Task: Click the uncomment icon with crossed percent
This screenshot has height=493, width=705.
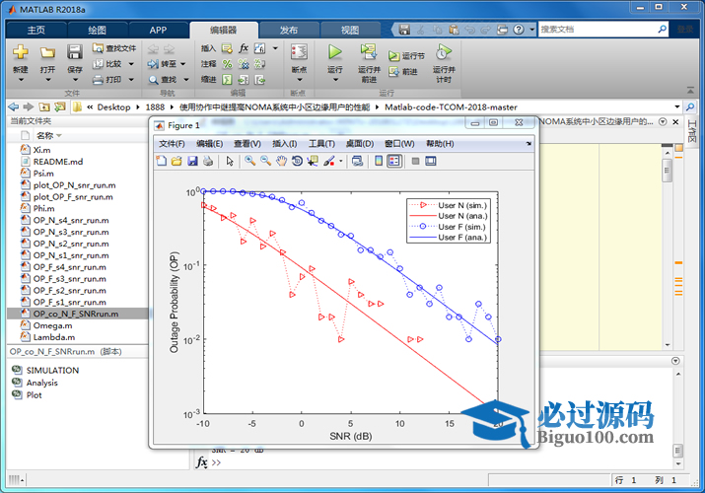Action: click(x=244, y=64)
